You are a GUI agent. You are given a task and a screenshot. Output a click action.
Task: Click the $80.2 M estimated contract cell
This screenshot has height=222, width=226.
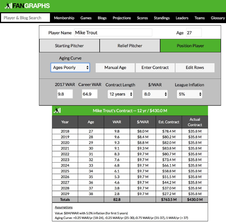tap(169, 137)
